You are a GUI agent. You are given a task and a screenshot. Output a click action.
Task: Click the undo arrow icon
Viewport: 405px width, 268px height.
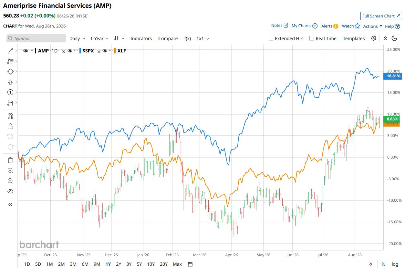coord(10,137)
